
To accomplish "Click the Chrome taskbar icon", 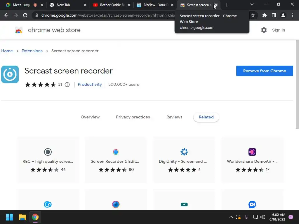I will [x=35, y=217].
